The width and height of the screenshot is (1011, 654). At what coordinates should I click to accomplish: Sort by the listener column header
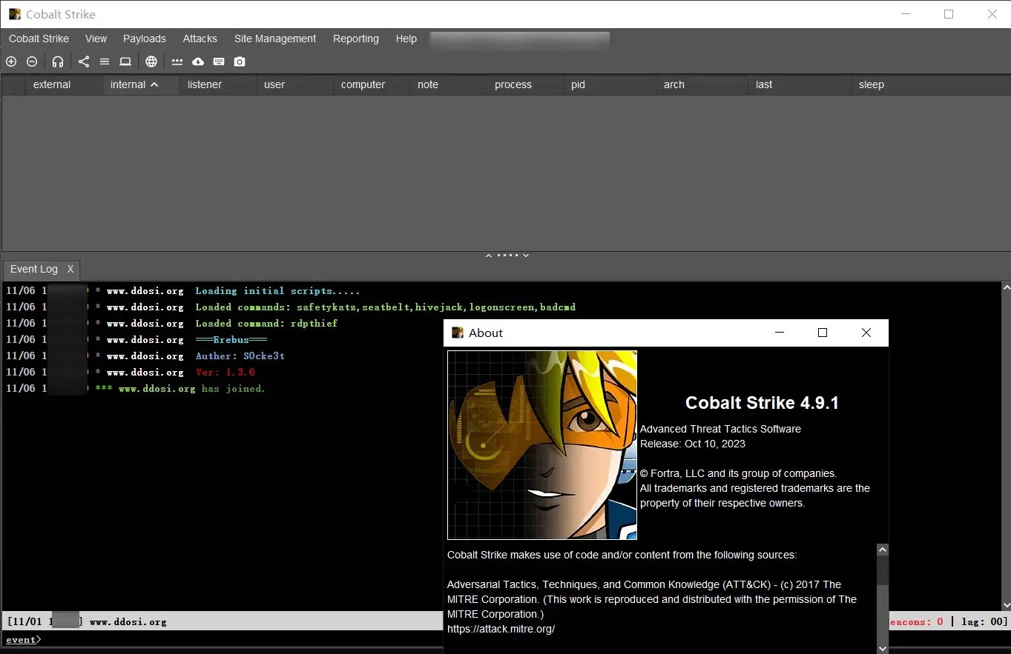(x=218, y=84)
